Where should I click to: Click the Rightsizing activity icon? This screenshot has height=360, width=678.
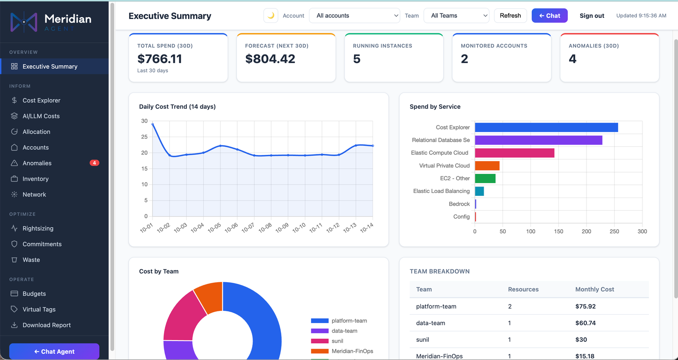pyautogui.click(x=14, y=228)
